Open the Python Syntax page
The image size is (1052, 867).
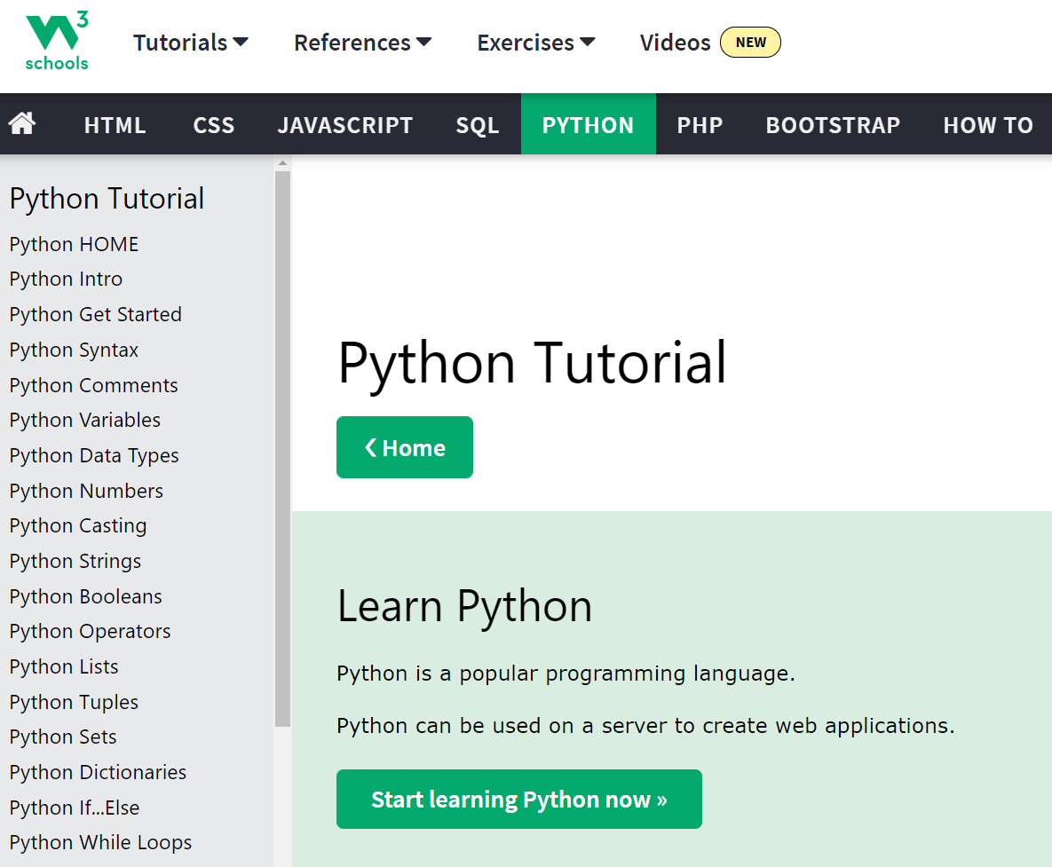click(x=74, y=350)
